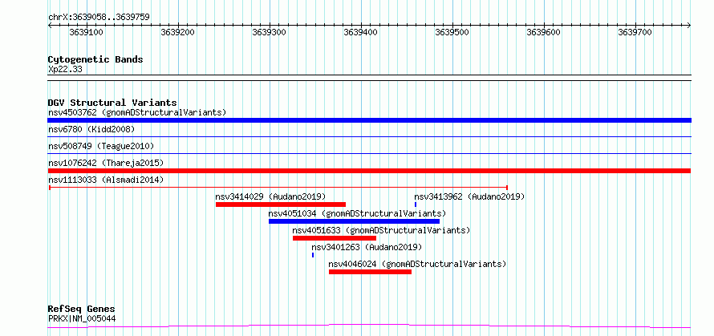Open variant label nsv6780 (Kidd2008)

91,129
